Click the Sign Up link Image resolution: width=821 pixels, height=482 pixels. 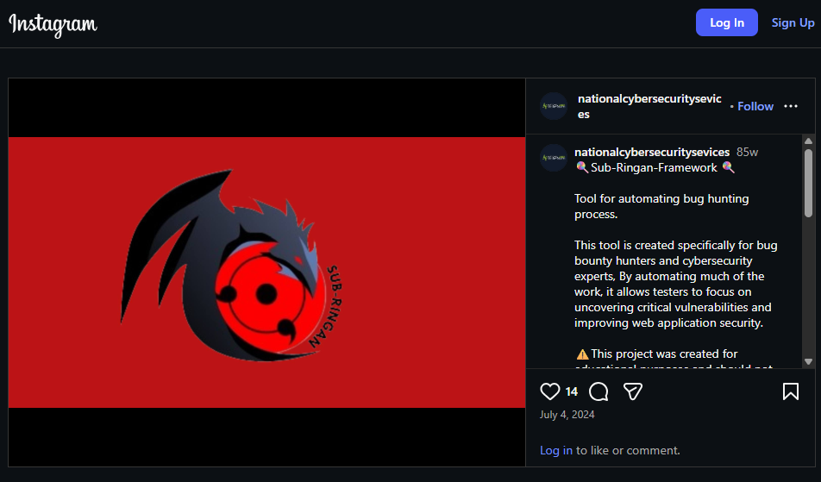pyautogui.click(x=793, y=22)
